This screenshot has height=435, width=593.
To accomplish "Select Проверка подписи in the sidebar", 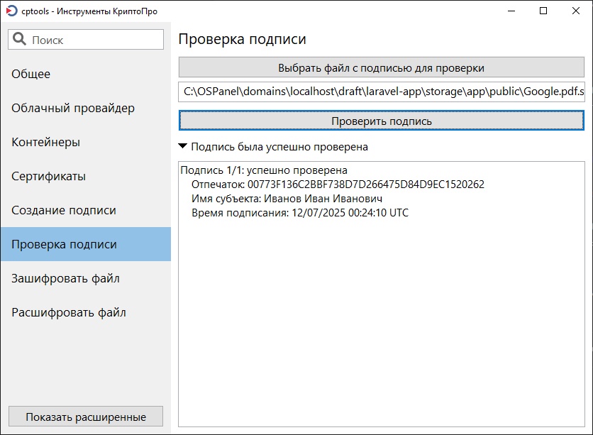I will point(86,244).
